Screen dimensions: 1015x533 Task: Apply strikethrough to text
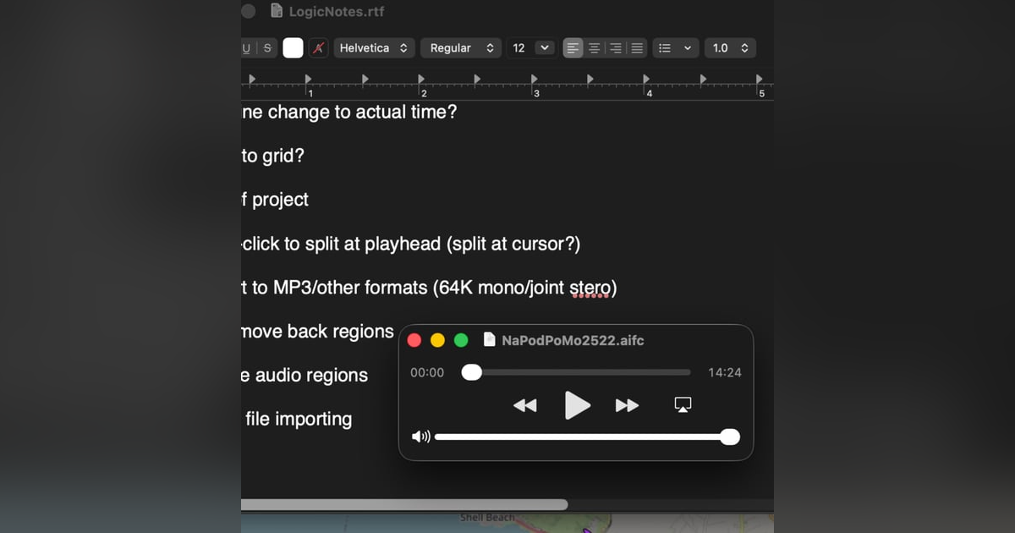click(266, 47)
